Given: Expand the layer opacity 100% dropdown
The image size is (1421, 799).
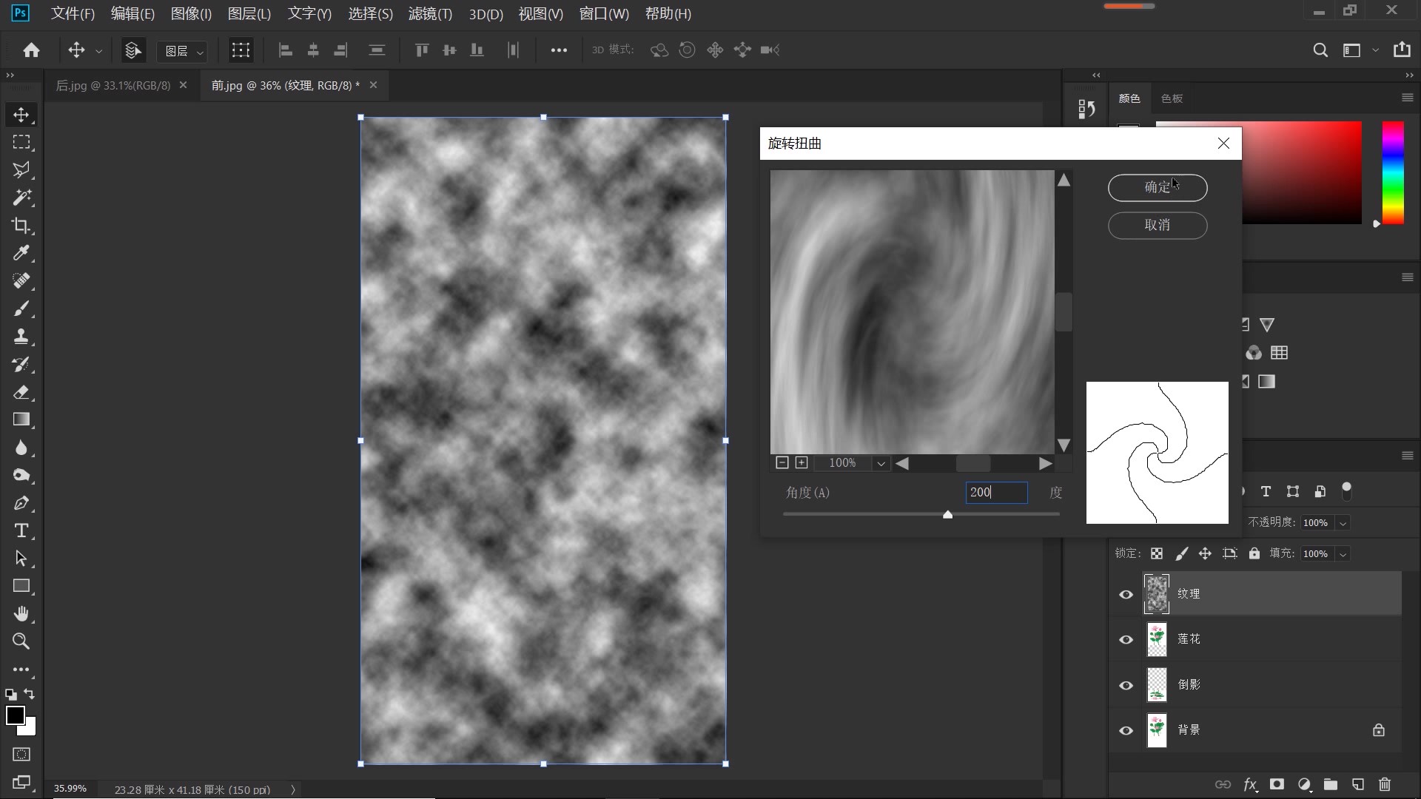Looking at the screenshot, I should 1343,523.
